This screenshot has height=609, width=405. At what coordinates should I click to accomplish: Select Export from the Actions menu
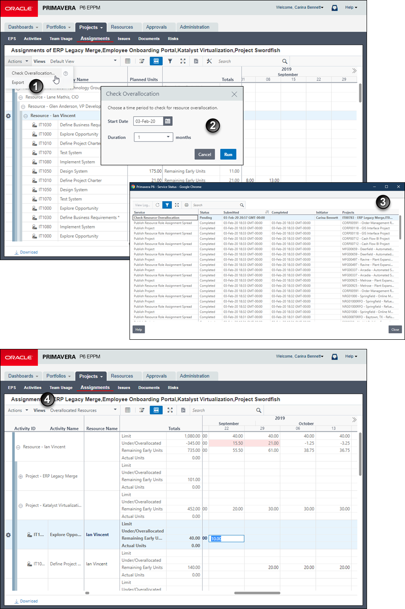[x=18, y=82]
